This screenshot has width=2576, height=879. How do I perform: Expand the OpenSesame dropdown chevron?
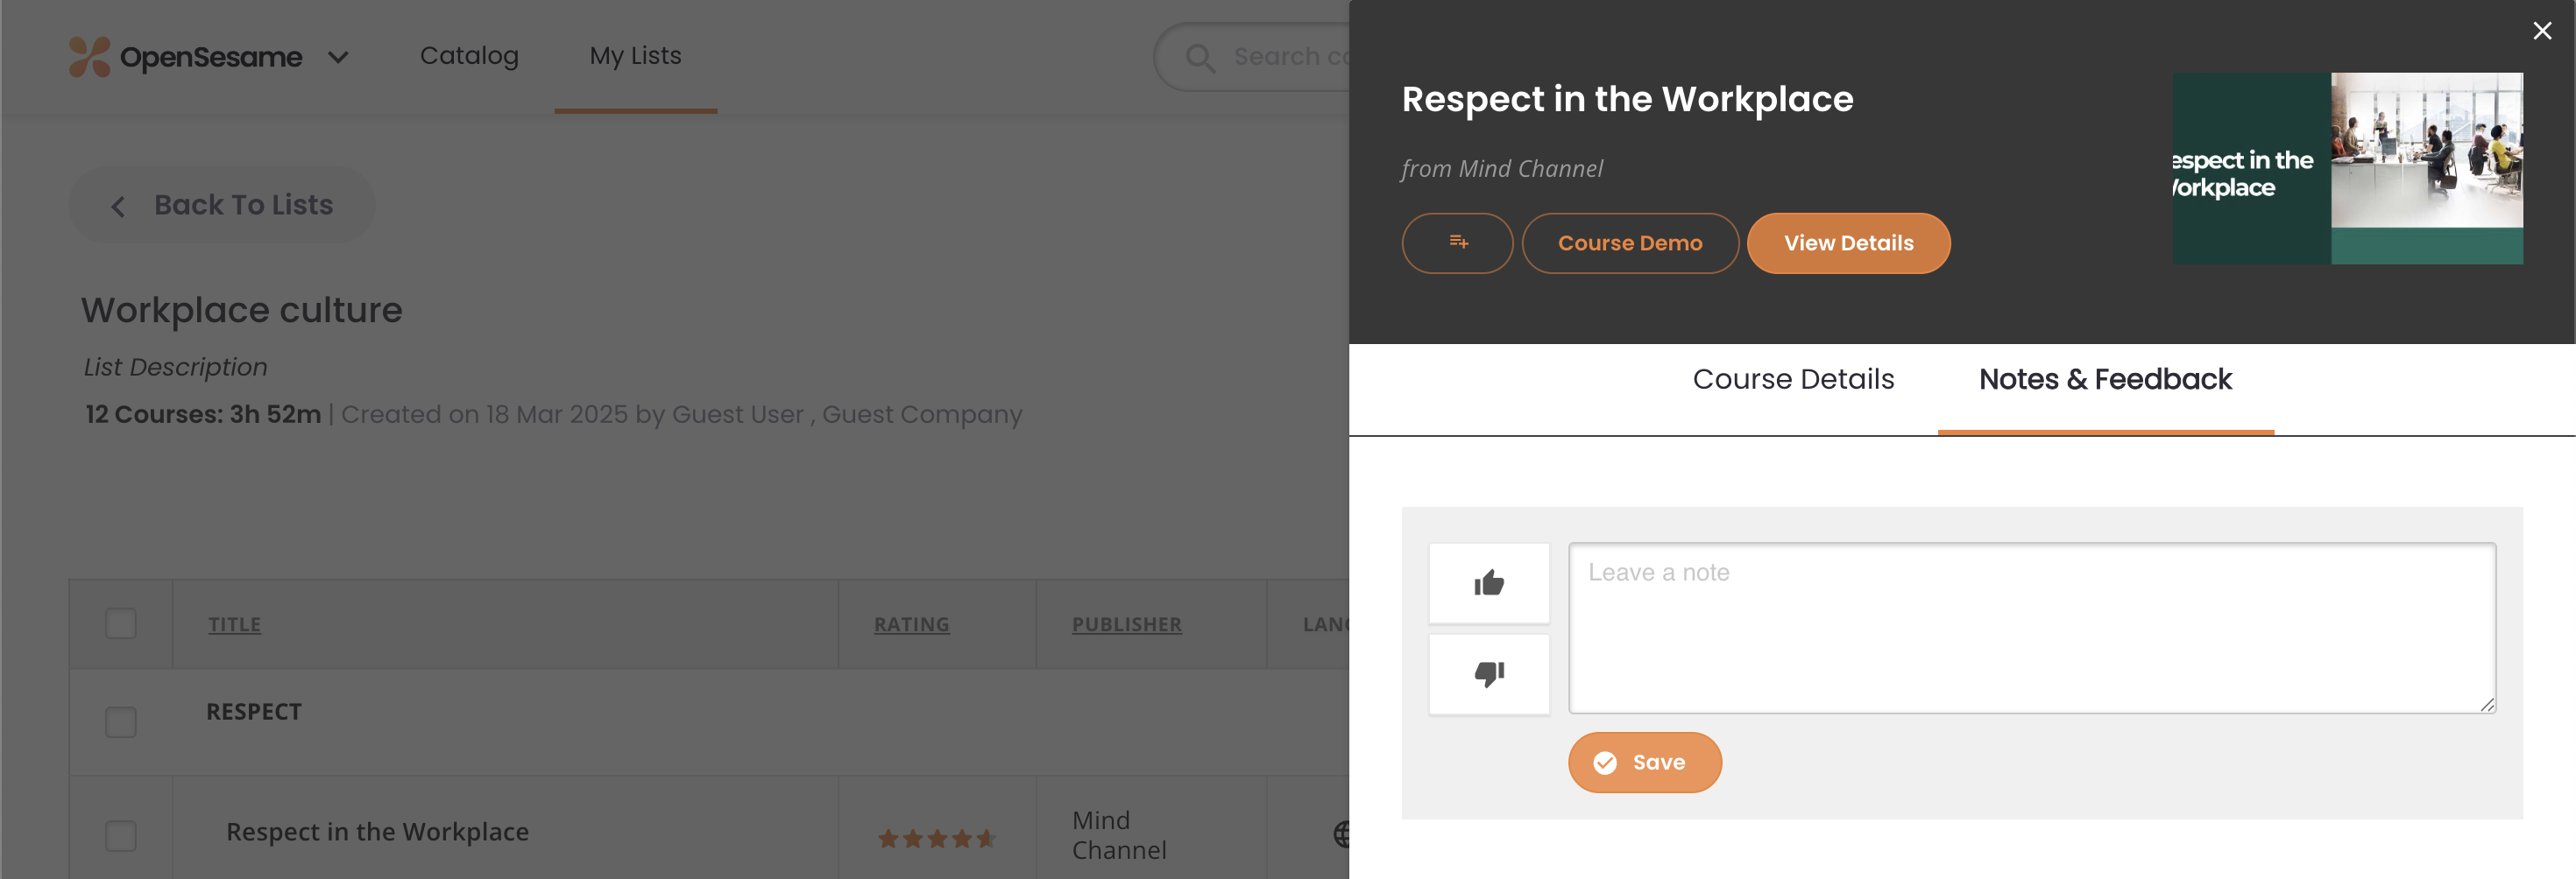point(338,58)
